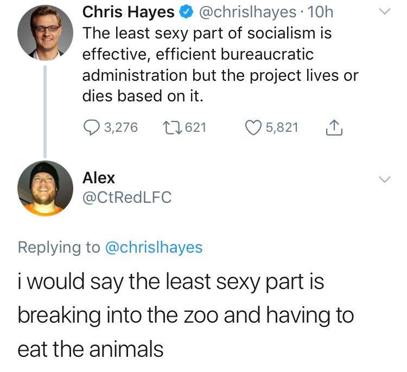Open Chris Hayes tweet about socialism text
The width and height of the screenshot is (407, 372).
(x=220, y=65)
